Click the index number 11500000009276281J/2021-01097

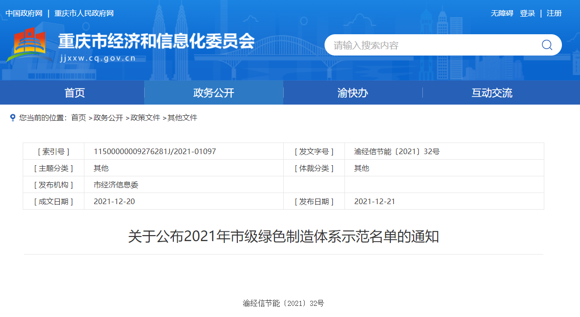[155, 151]
